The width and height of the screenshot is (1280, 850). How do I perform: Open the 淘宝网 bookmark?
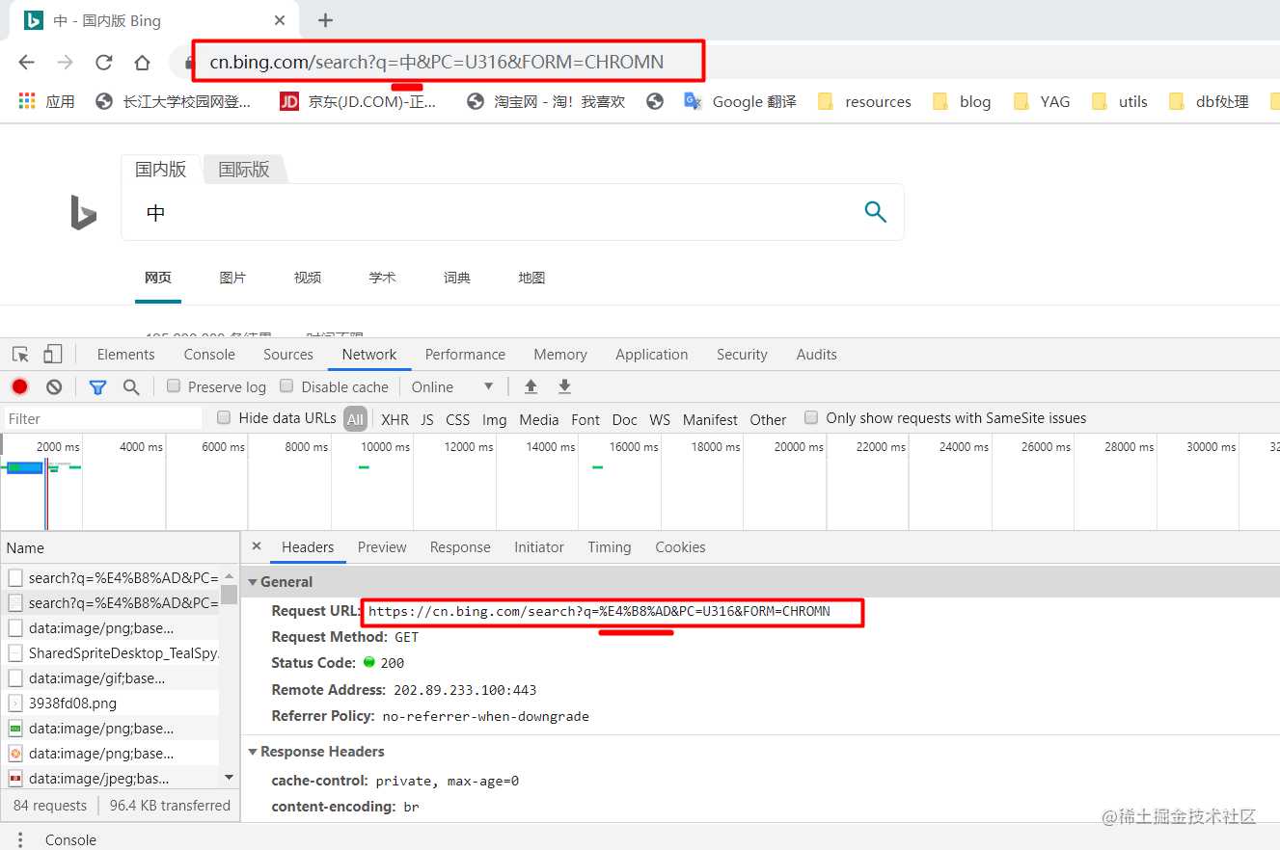546,101
